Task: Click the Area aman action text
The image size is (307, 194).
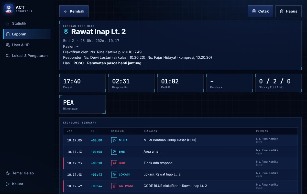Action: pos(152,152)
